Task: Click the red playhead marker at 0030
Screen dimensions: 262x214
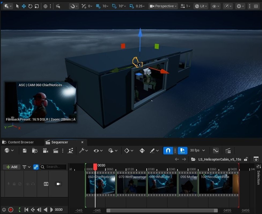Action: tap(95, 167)
